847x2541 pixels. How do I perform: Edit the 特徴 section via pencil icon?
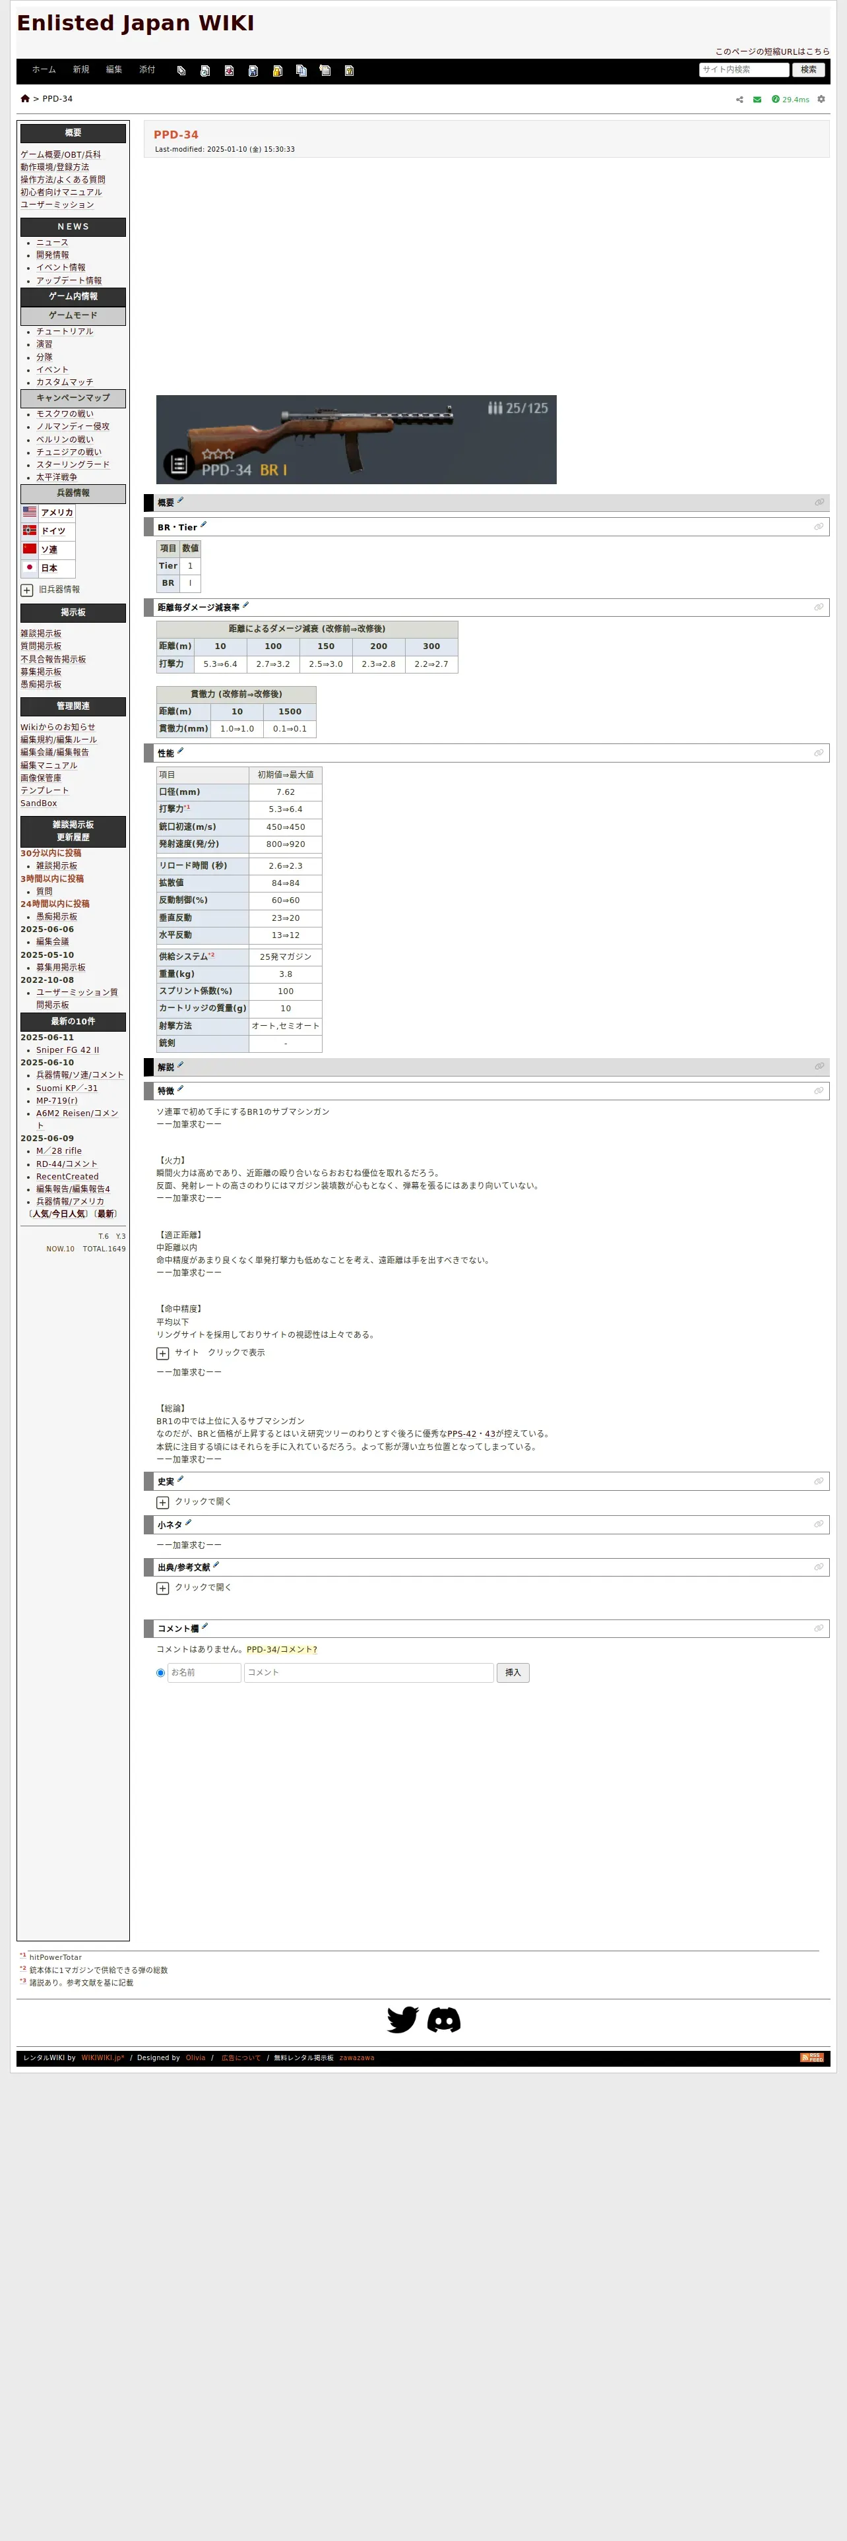point(181,1088)
